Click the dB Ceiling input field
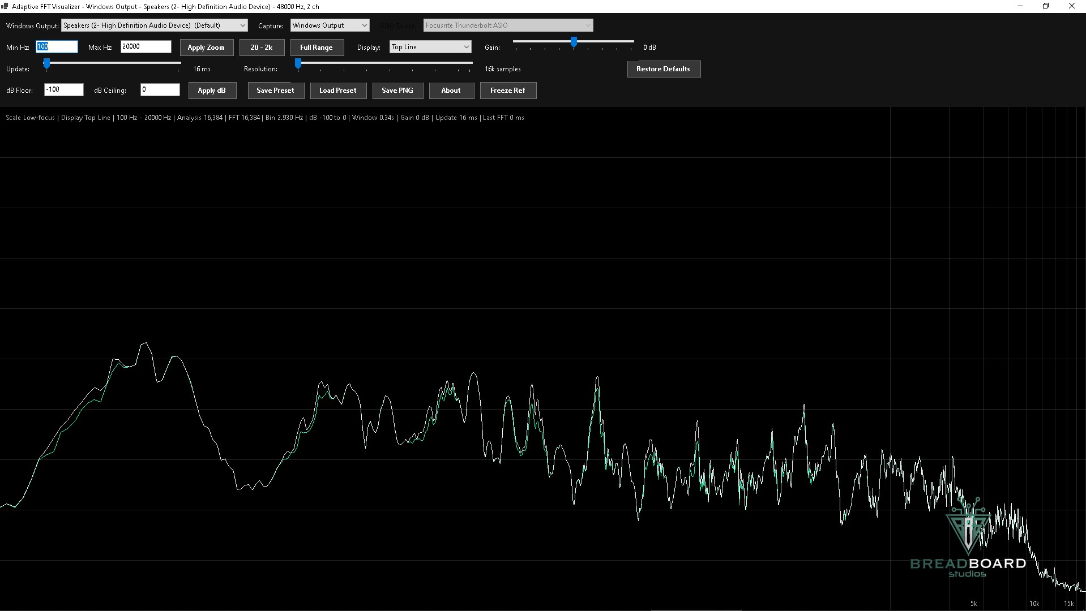The height and width of the screenshot is (611, 1086). tap(160, 89)
